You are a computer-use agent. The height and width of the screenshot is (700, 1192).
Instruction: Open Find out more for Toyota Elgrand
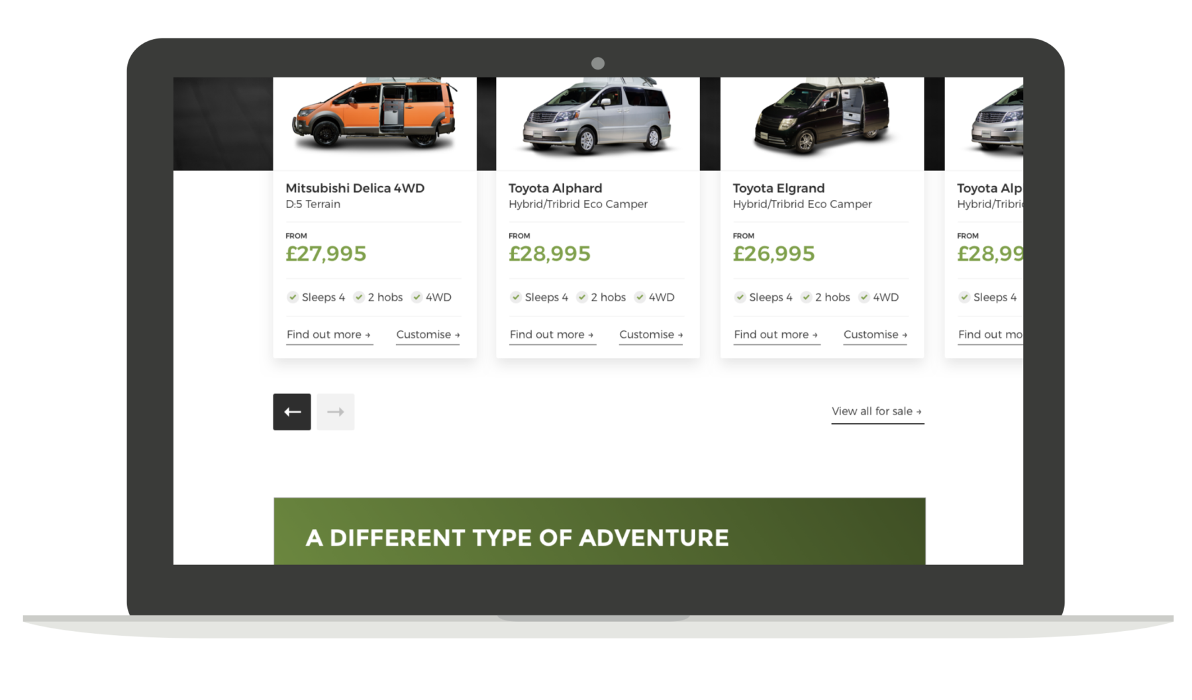pyautogui.click(x=777, y=335)
